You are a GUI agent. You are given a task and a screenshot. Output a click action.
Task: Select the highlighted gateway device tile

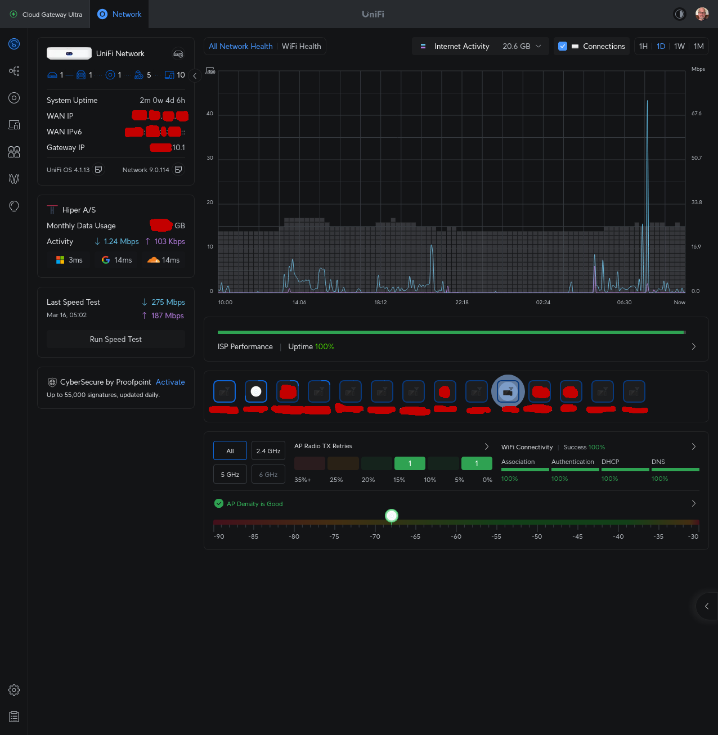pyautogui.click(x=508, y=392)
